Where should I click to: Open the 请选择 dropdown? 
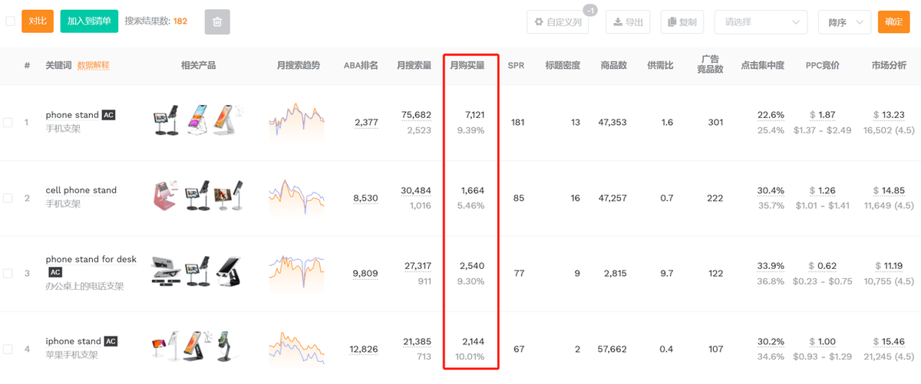[761, 22]
